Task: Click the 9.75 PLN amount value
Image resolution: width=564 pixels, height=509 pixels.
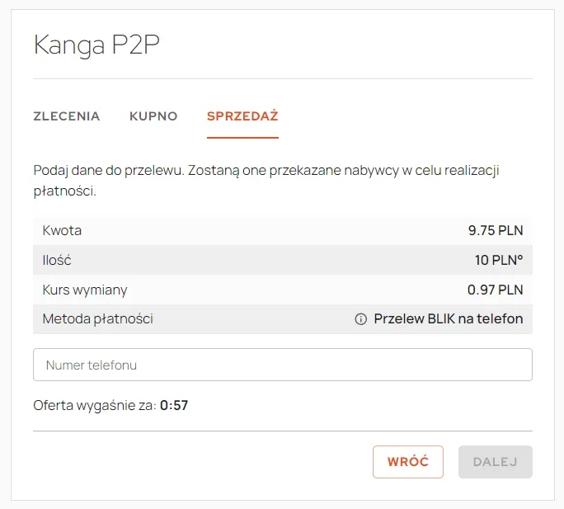Action: [496, 230]
